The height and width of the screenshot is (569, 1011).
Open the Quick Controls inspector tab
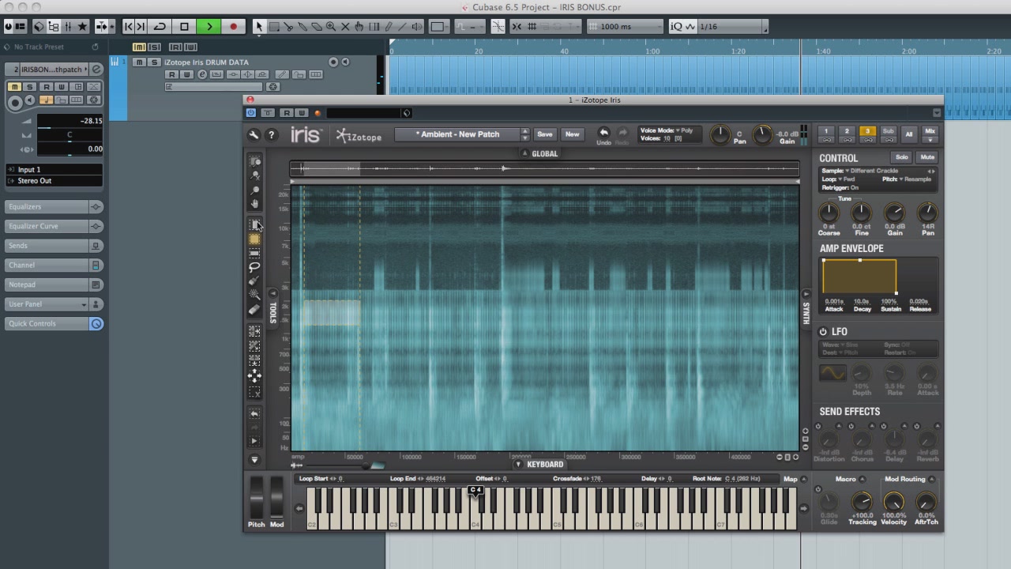[x=54, y=323]
